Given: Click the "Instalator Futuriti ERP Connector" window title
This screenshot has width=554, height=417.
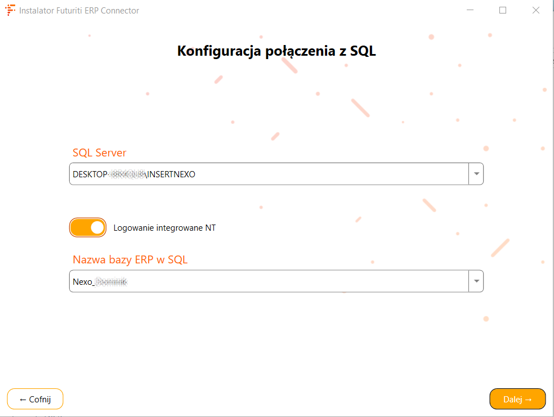Looking at the screenshot, I should point(79,11).
